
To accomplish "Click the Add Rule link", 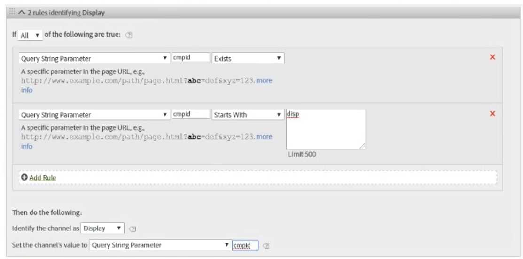I will (42, 177).
